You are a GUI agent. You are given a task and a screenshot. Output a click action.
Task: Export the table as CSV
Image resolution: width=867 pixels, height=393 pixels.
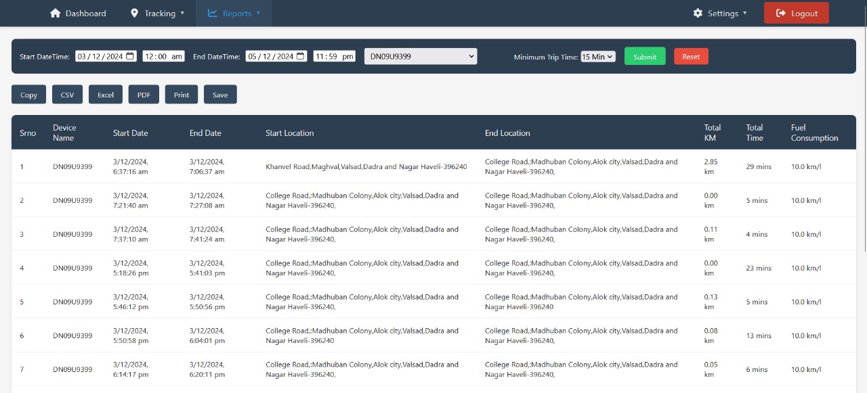click(67, 94)
